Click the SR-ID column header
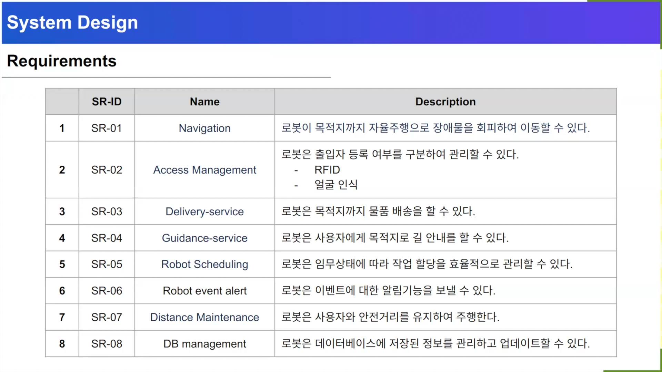The width and height of the screenshot is (662, 372). click(x=107, y=102)
